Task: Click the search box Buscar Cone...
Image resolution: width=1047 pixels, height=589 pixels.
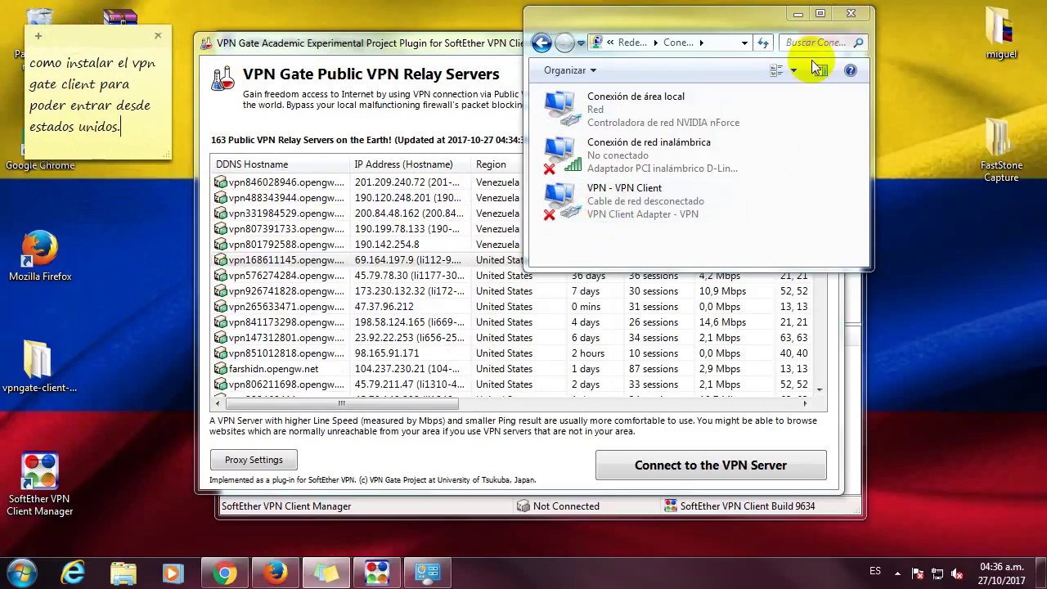Action: tap(822, 43)
